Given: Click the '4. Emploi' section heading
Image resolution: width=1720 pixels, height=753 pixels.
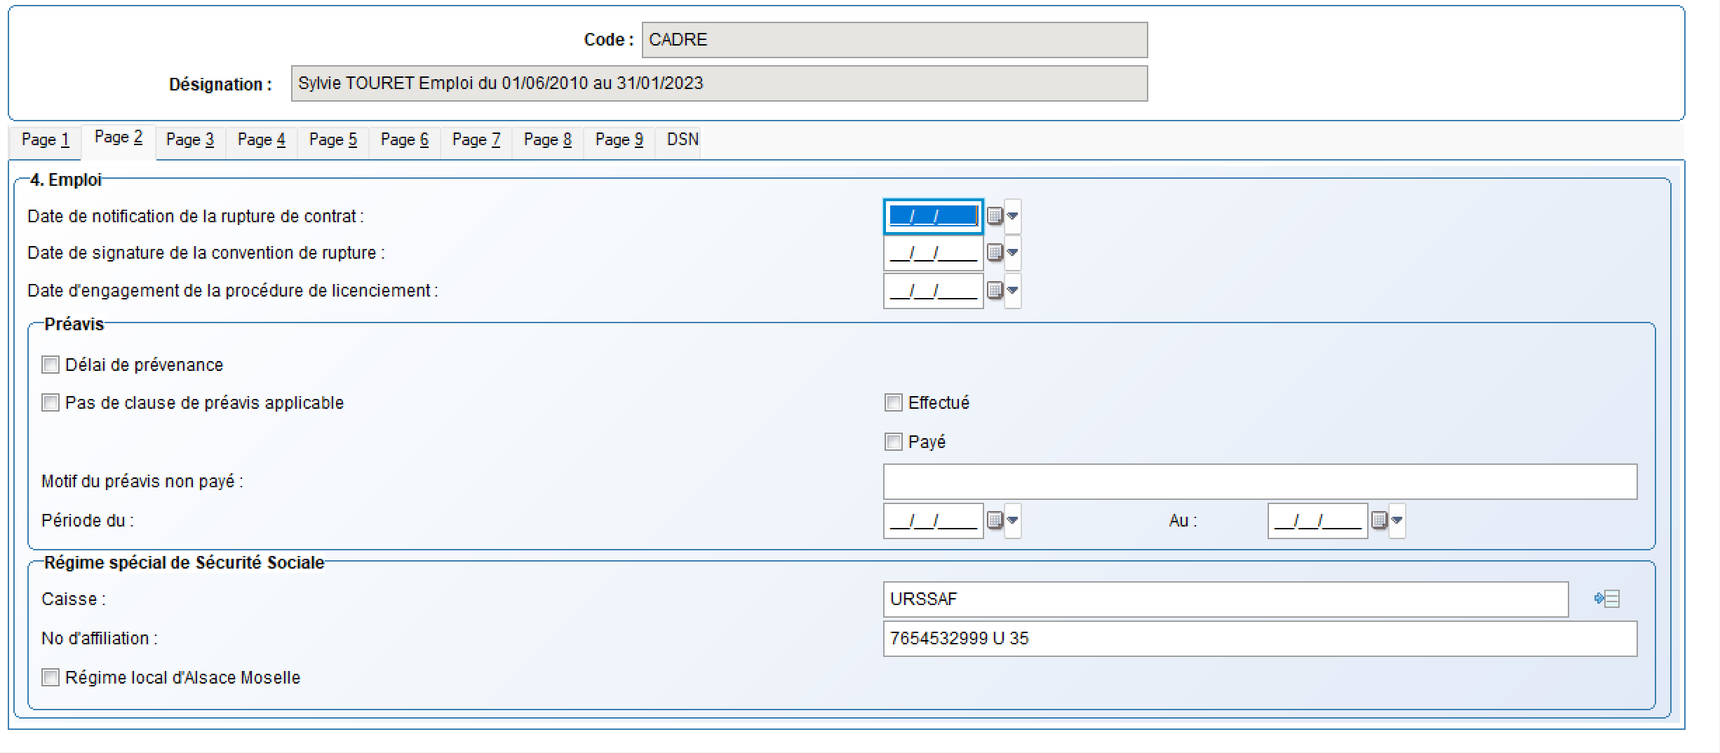Looking at the screenshot, I should 66,180.
